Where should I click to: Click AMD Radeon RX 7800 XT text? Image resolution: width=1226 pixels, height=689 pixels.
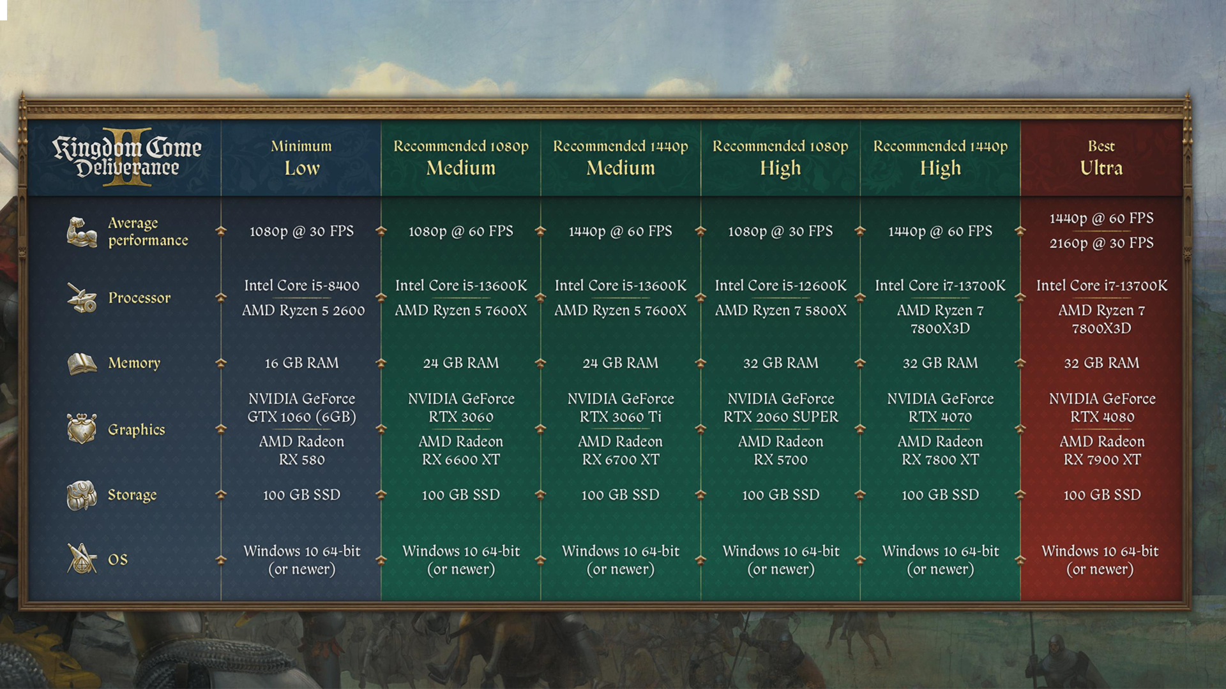[x=941, y=450]
